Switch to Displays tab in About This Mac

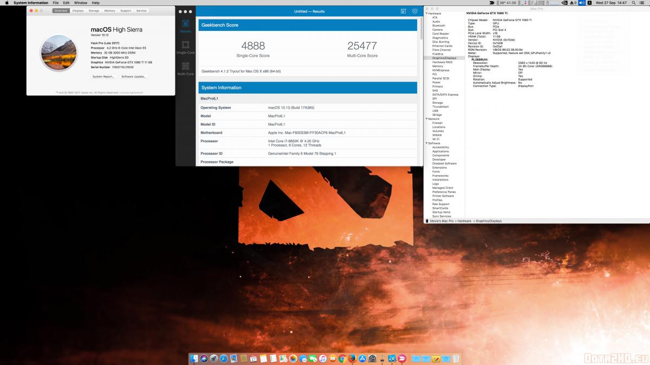pos(78,10)
